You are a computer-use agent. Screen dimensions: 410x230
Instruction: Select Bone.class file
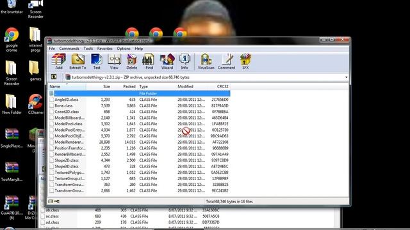[x=140, y=105]
